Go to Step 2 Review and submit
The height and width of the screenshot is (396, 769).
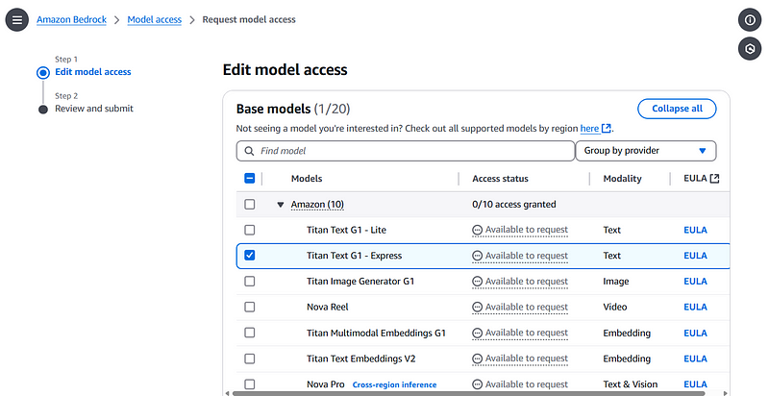93,109
